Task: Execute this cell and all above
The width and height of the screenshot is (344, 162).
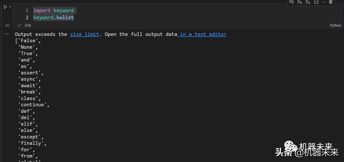Action: (300, 2)
